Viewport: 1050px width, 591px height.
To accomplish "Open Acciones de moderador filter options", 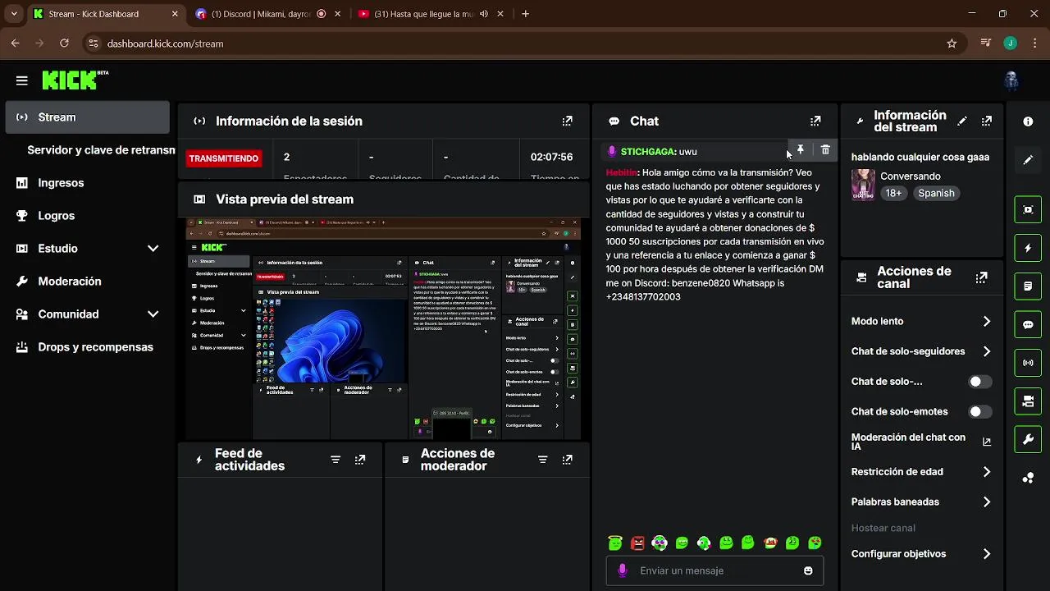I will pos(543,460).
